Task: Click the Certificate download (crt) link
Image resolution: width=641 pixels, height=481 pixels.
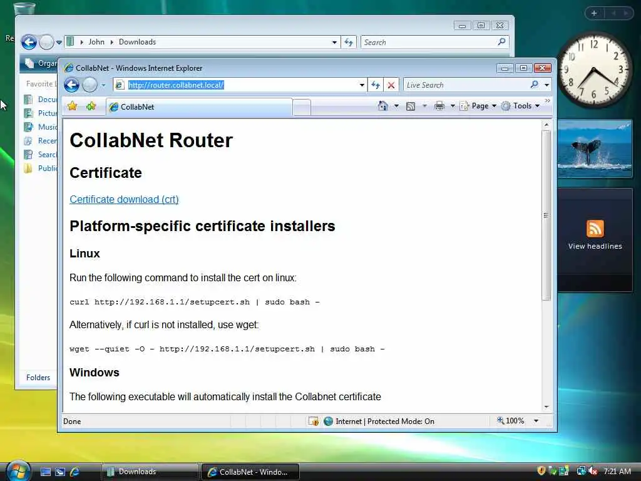Action: tap(124, 200)
